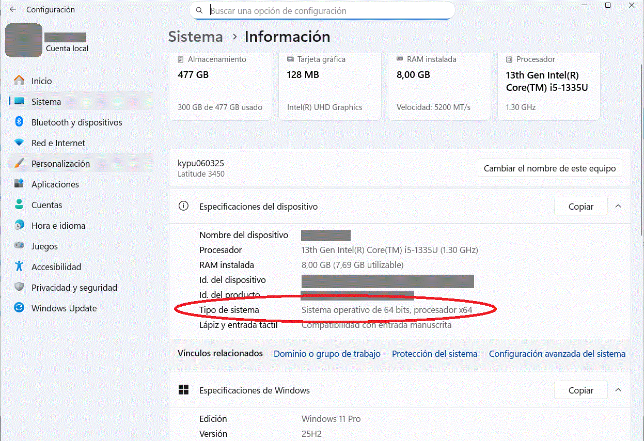644x441 pixels.
Task: Open Hora e idioma settings
Action: click(59, 226)
